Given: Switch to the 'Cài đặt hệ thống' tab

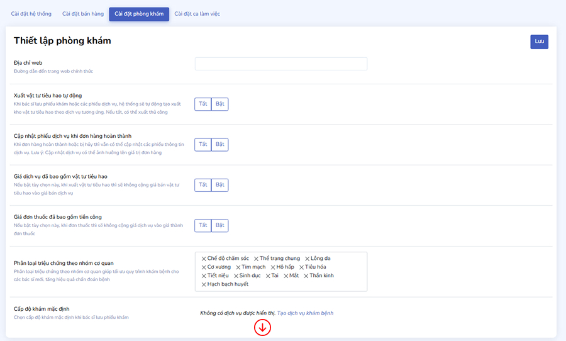Looking at the screenshot, I should pyautogui.click(x=33, y=14).
